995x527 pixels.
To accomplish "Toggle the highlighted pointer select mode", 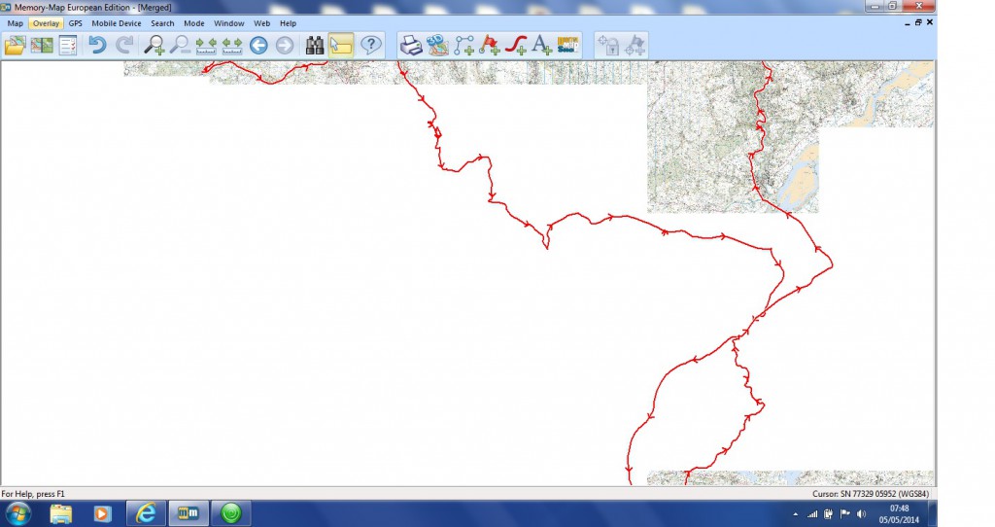I will click(x=341, y=45).
